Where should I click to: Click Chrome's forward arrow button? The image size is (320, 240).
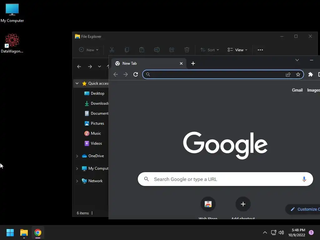126,74
